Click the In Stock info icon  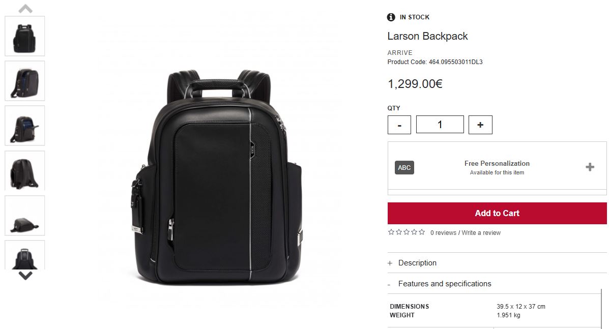391,17
